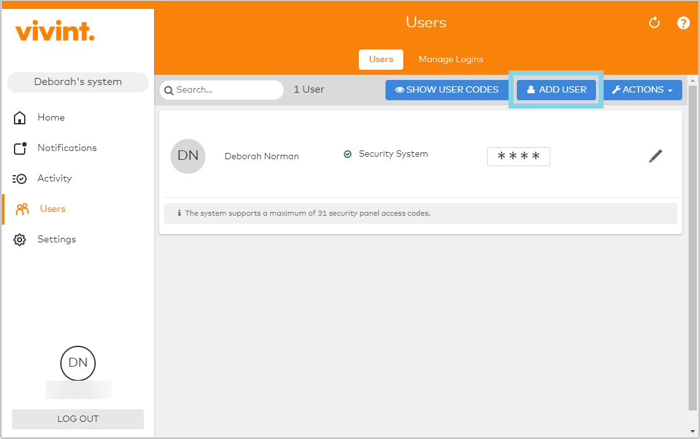Screen dimensions: 700x439
Task: Click the Security System green check status
Action: click(347, 154)
